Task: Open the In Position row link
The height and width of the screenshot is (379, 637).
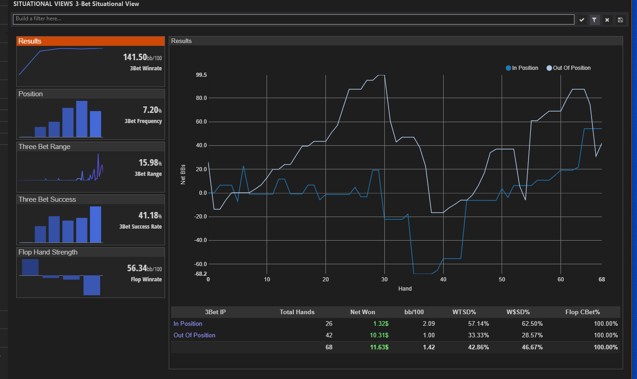Action: click(x=188, y=323)
